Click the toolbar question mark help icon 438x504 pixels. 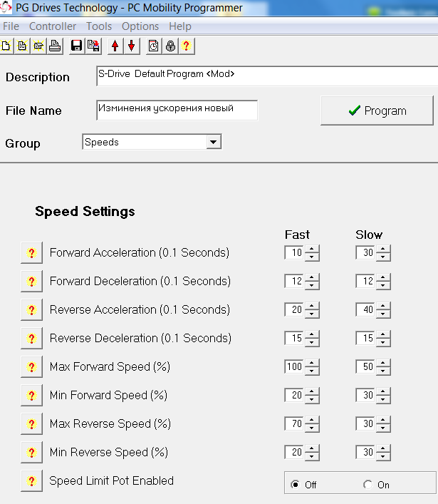(187, 46)
